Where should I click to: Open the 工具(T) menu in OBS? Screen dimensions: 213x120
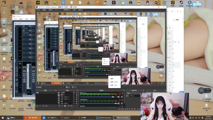[74, 10]
